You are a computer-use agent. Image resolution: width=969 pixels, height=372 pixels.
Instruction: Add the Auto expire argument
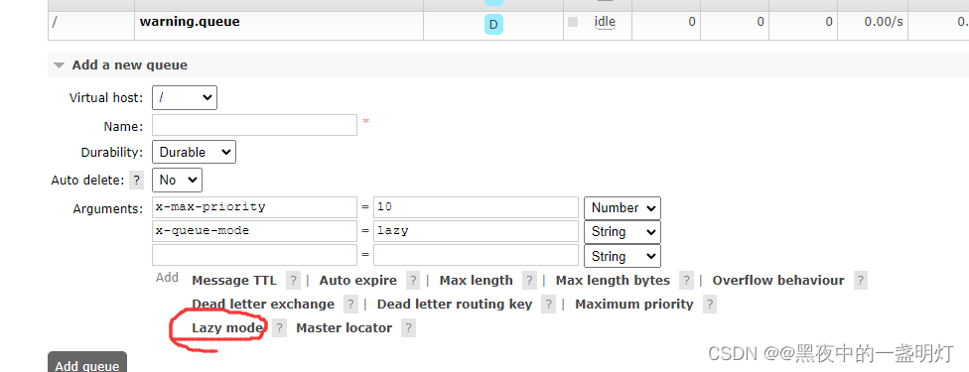click(x=357, y=281)
